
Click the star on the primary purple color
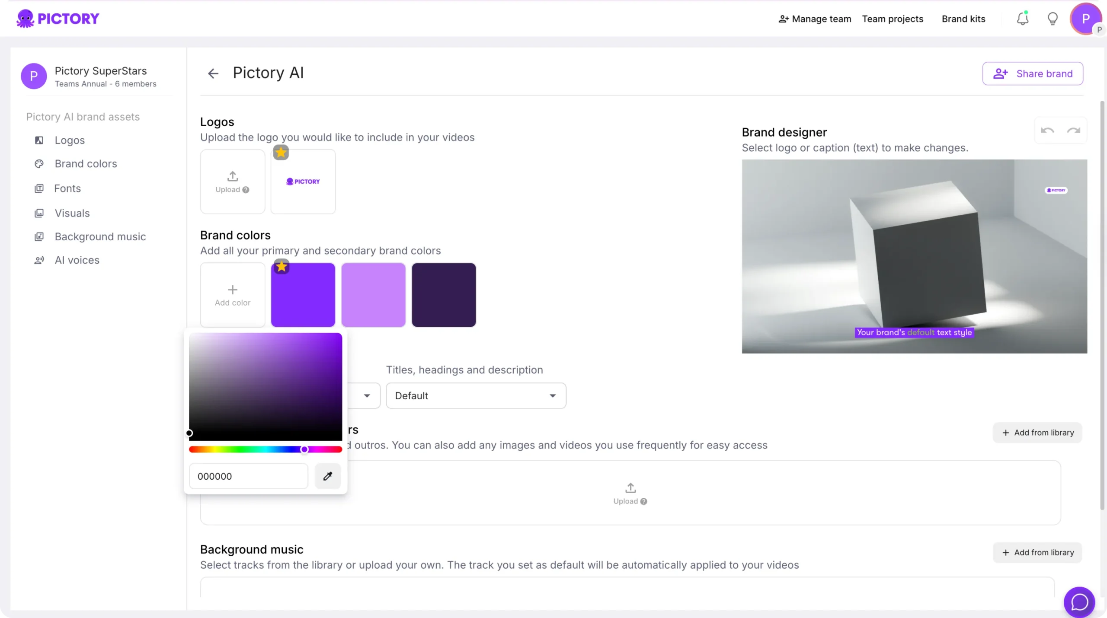click(282, 267)
